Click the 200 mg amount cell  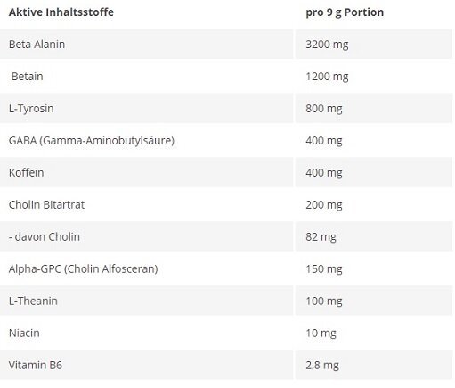click(x=374, y=204)
